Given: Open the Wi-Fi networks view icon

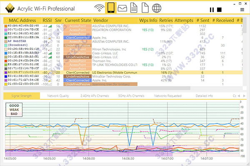Looking at the screenshot, I should tap(99, 8).
